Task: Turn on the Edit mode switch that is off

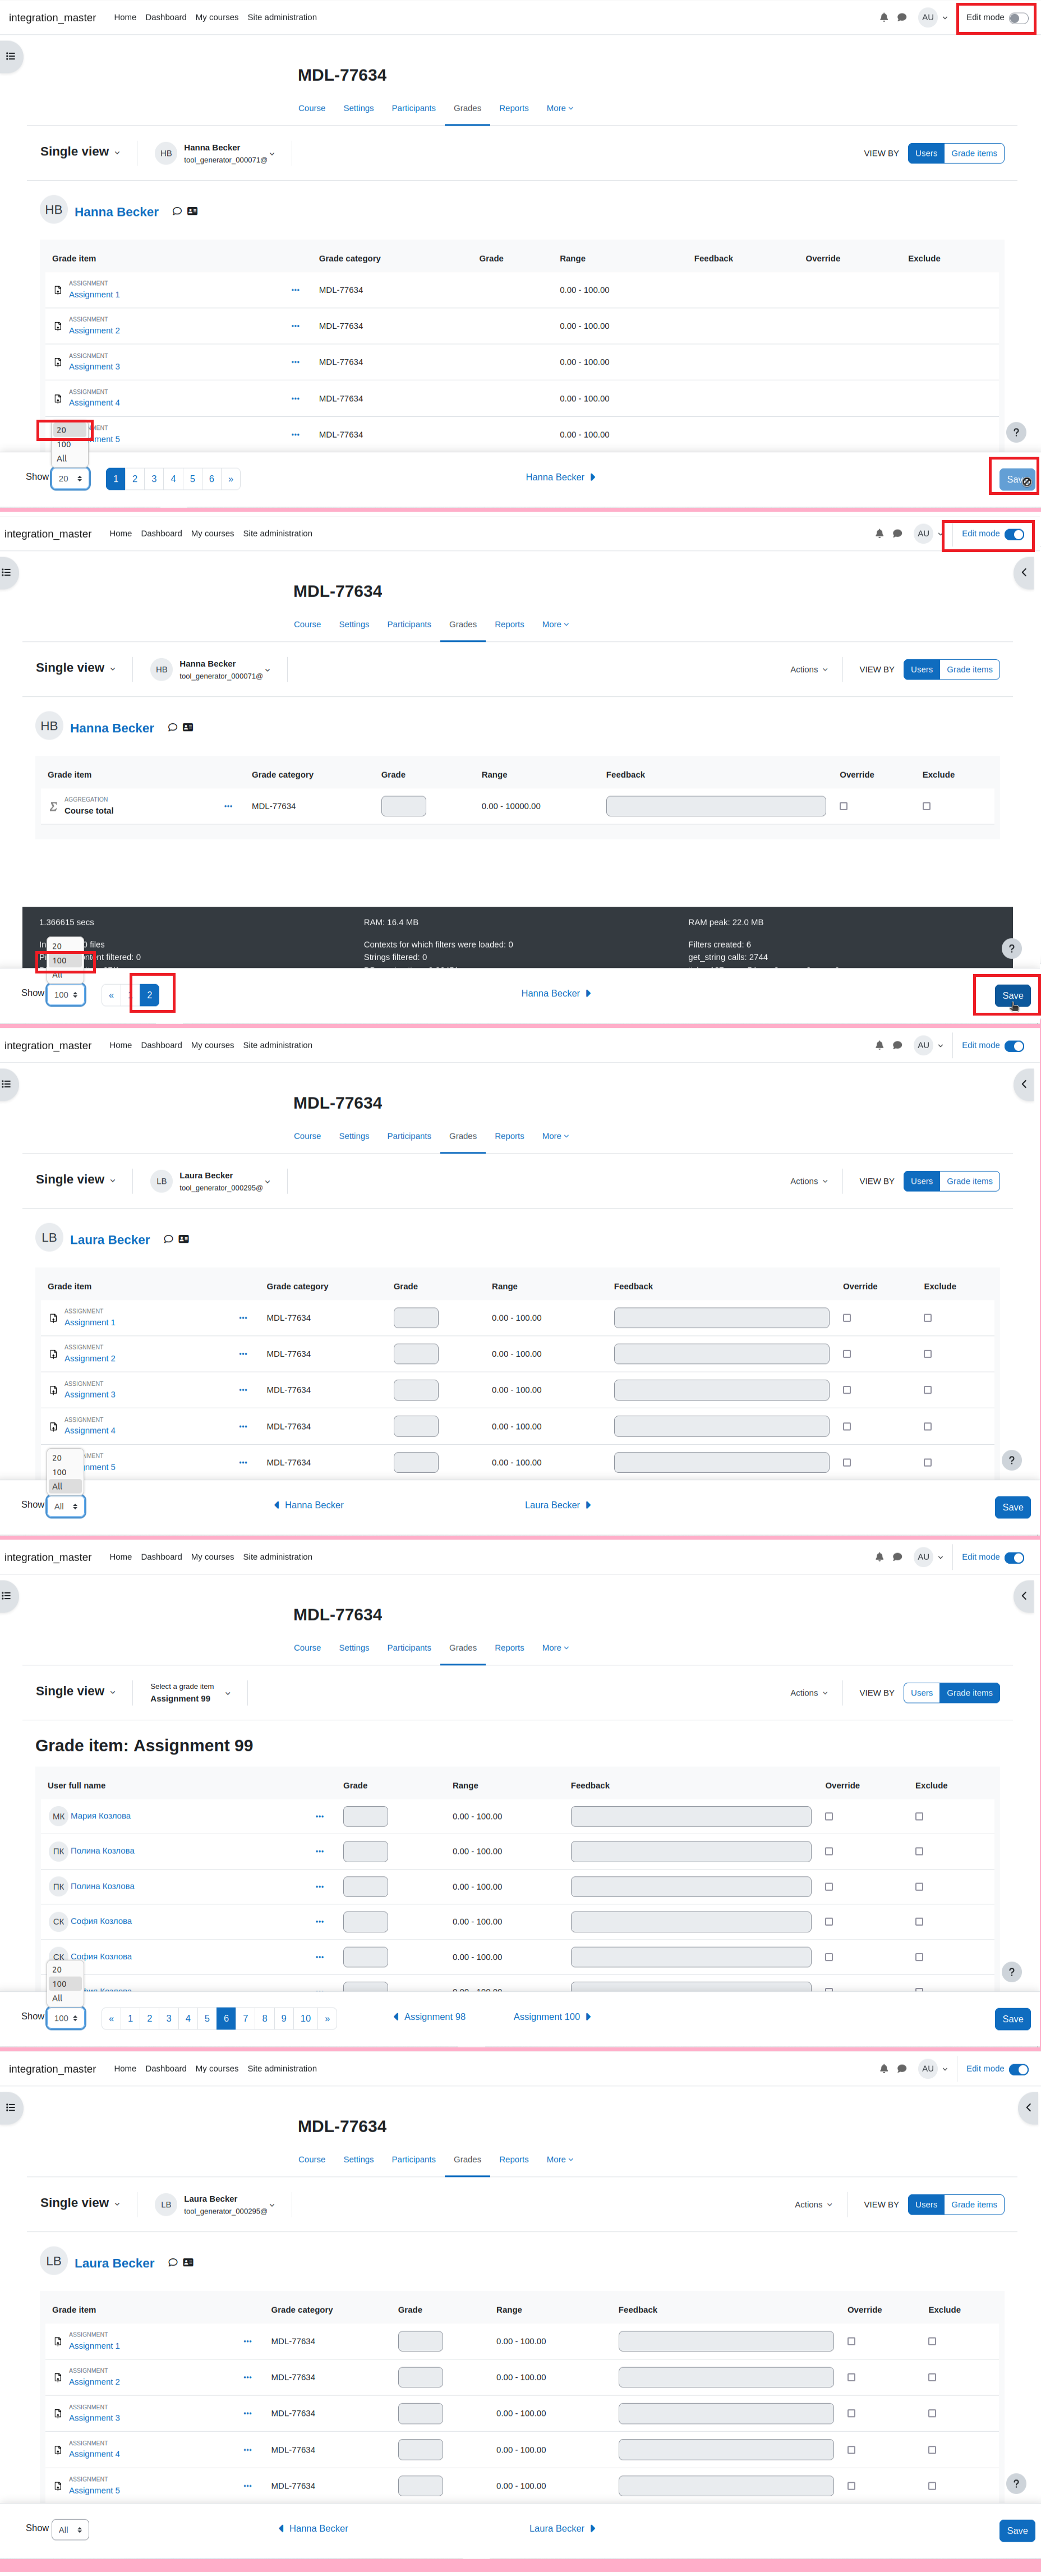Action: tap(1018, 18)
